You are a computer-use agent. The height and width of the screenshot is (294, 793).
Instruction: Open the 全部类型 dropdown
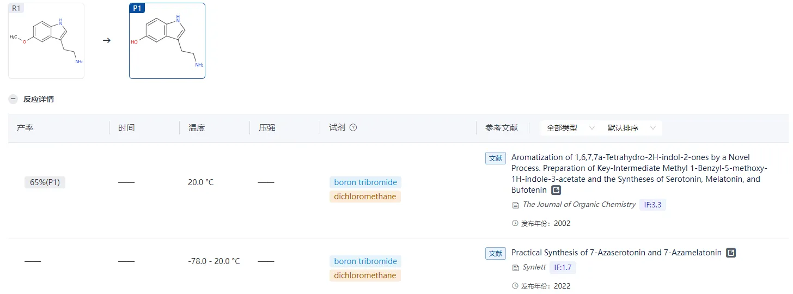click(x=570, y=128)
